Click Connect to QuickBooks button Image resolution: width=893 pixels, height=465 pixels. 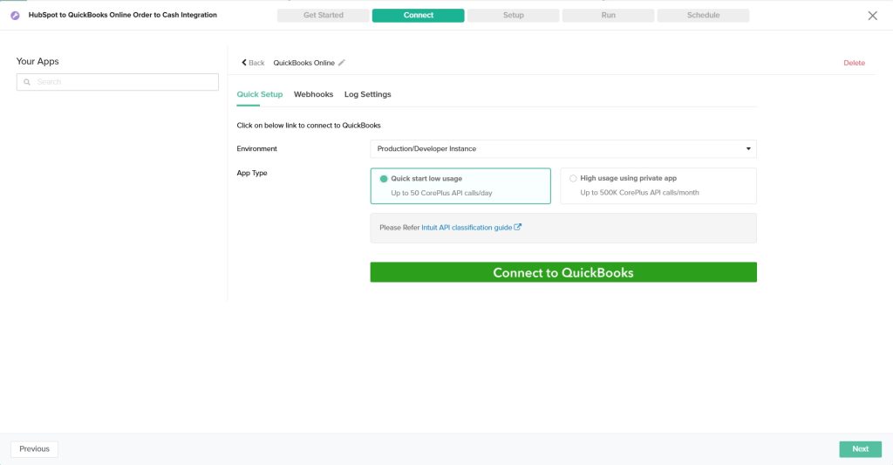[x=563, y=272]
